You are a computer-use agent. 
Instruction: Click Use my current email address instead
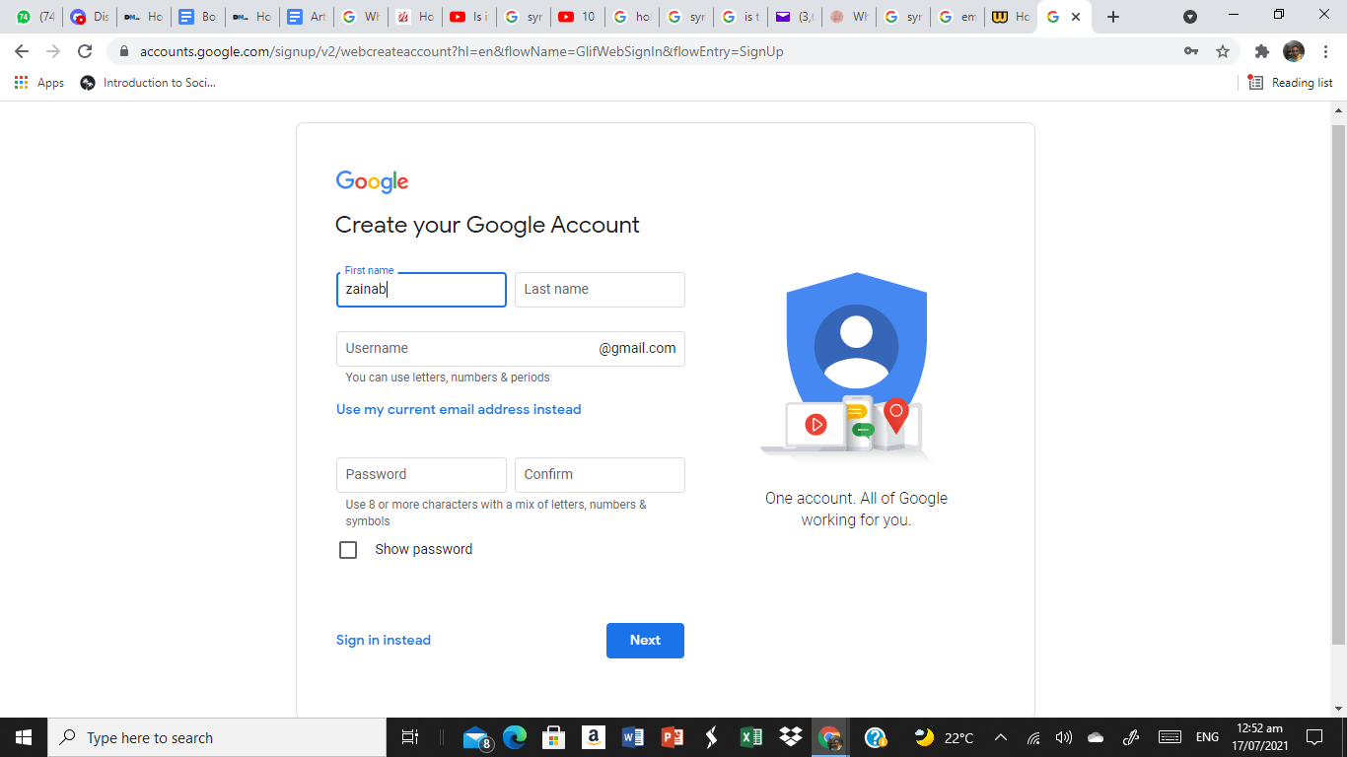pos(459,410)
